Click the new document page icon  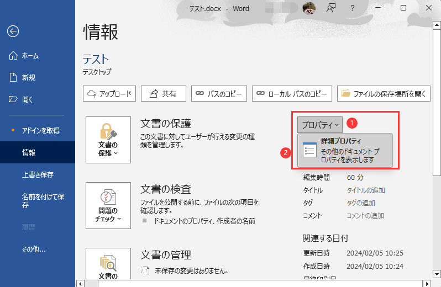(x=13, y=77)
